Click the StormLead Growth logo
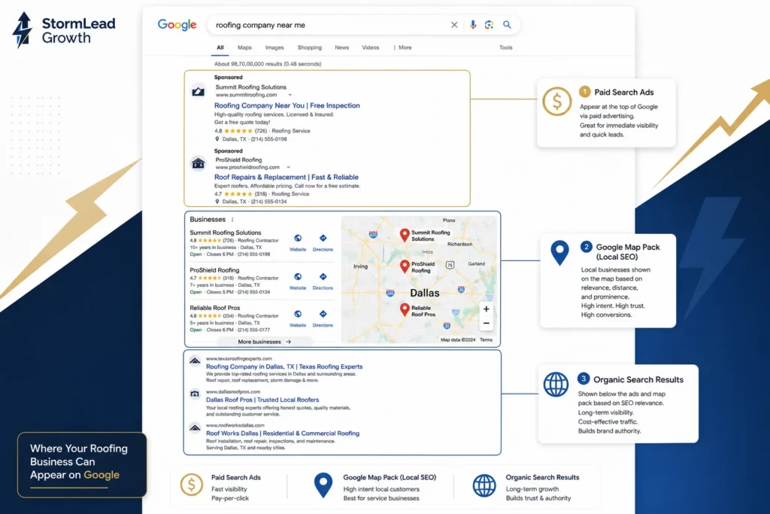This screenshot has width=770, height=514. [x=64, y=30]
